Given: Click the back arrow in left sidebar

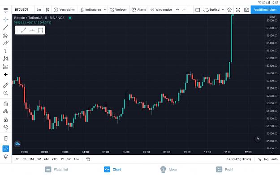Looking at the screenshot, I should click(6, 74).
